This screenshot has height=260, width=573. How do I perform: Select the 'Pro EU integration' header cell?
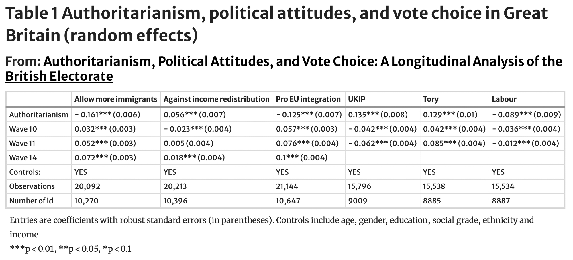pyautogui.click(x=308, y=99)
